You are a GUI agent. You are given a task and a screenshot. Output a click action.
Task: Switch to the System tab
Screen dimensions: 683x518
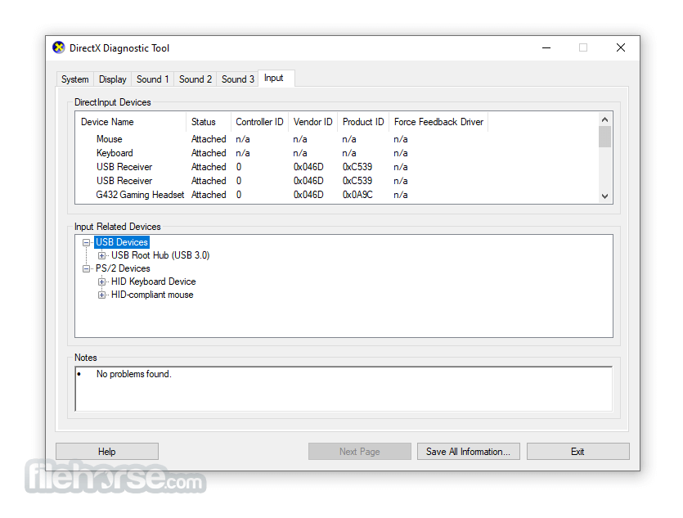click(x=75, y=79)
